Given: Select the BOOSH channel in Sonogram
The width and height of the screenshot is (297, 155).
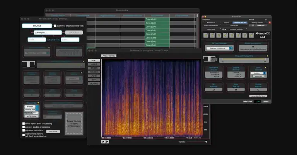Looking at the screenshot, I should (x=94, y=68).
